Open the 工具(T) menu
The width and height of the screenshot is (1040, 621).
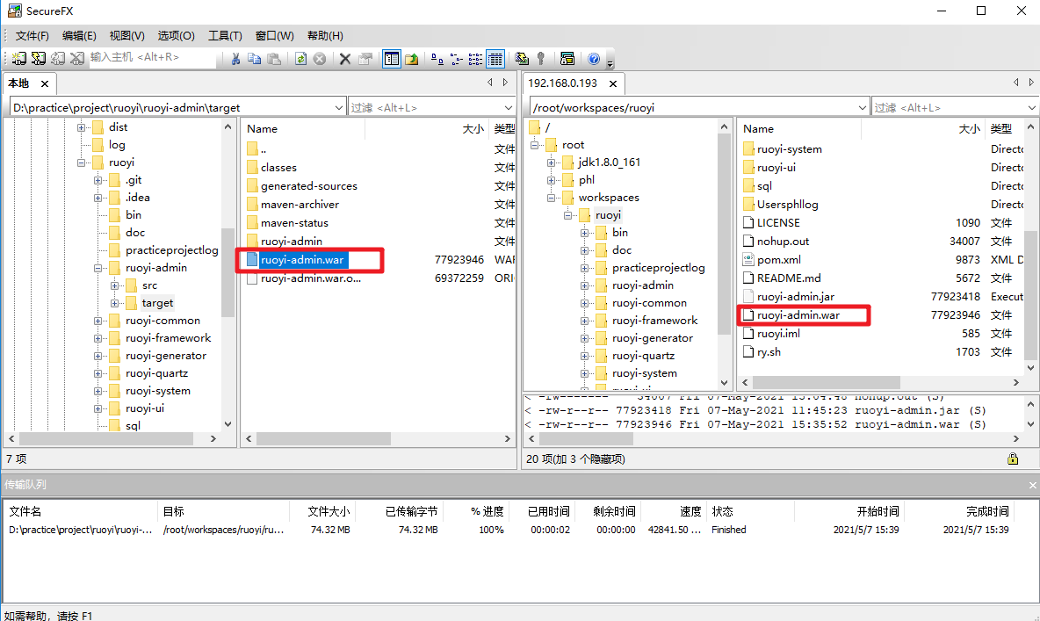225,36
